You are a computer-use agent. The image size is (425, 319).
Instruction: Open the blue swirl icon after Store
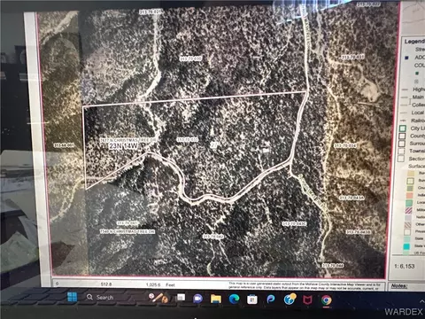(271, 300)
